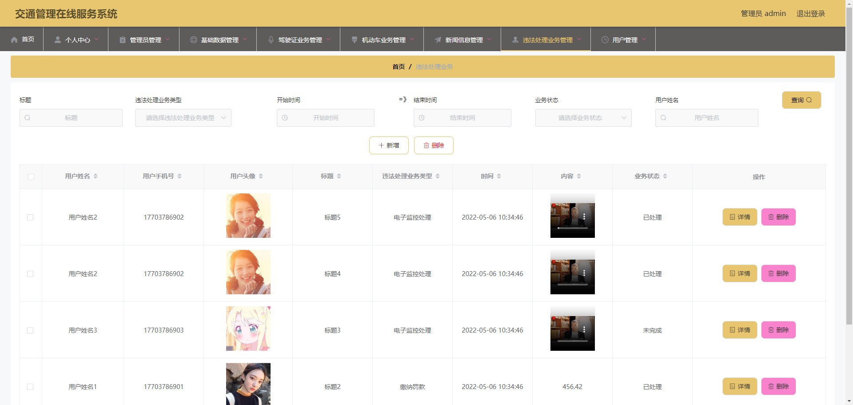
Task: Expand the 个人中心 menu chevron
Action: 96,39
